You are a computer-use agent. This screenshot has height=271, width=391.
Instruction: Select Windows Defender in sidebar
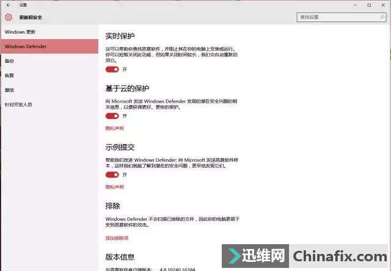(x=49, y=46)
